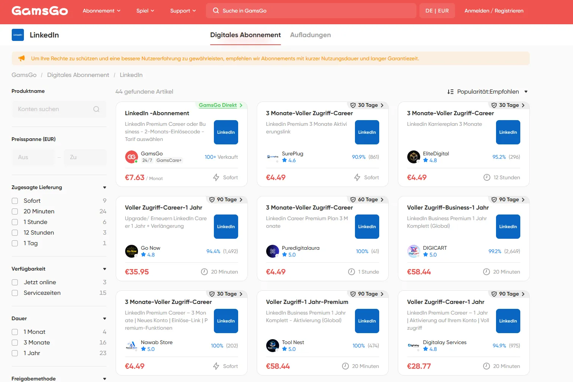The width and height of the screenshot is (573, 382).
Task: Switch to the Aufladungen tab
Action: 310,35
